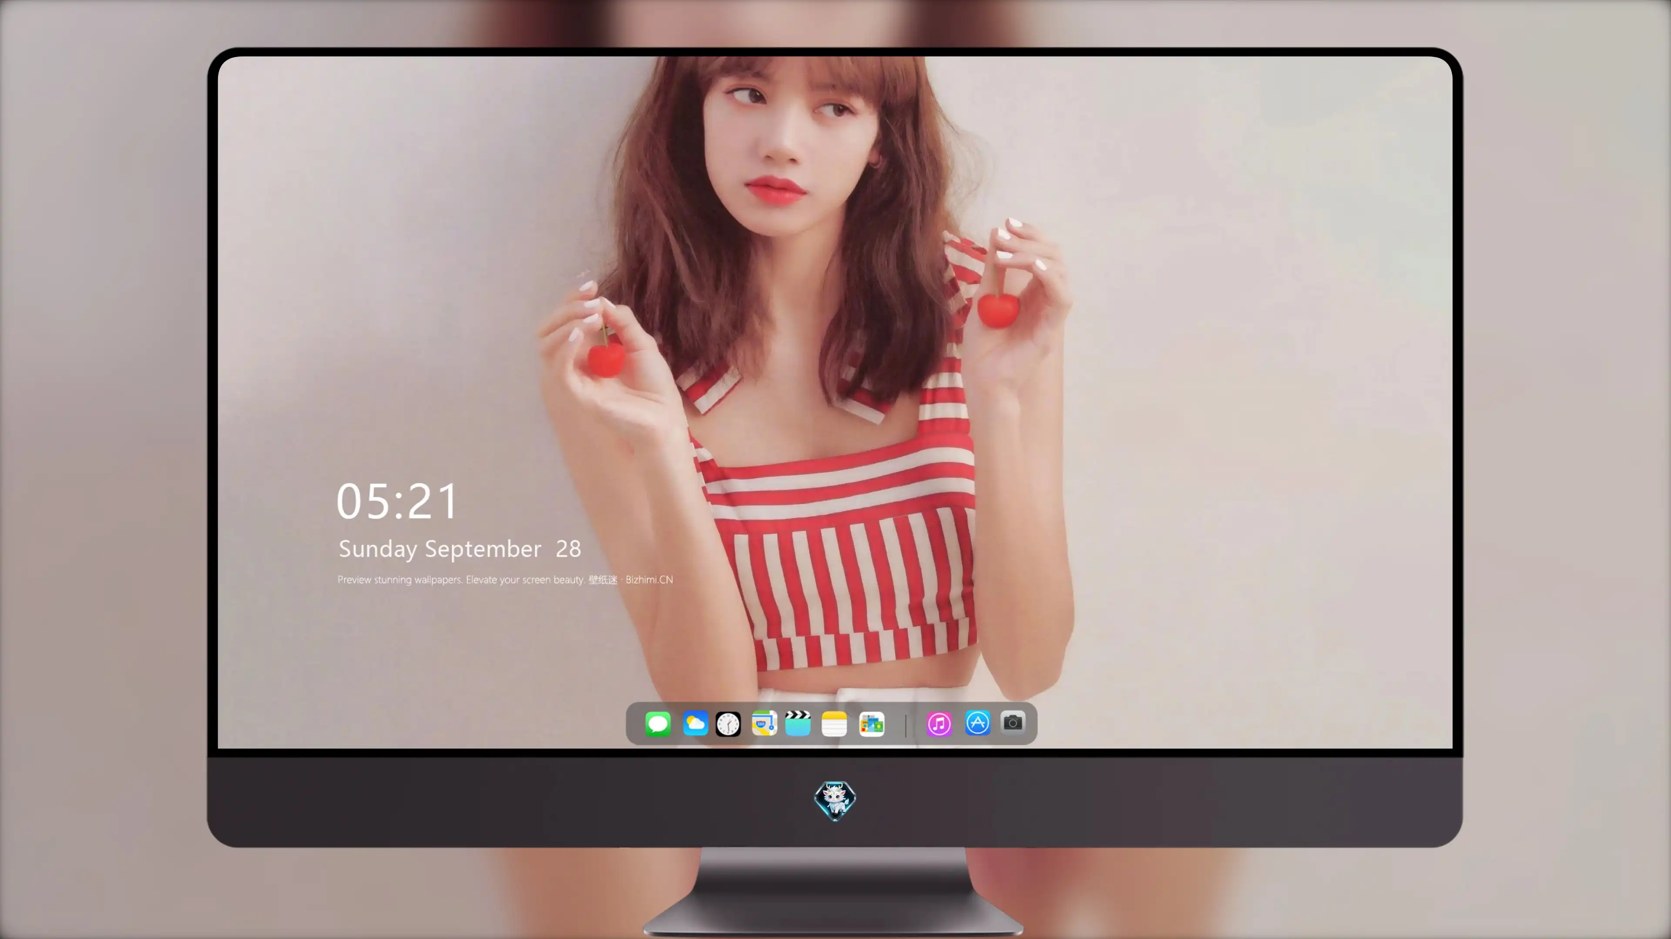Viewport: 1671px width, 939px height.
Task: Click the dragon logo badge on monitor chin
Action: (x=835, y=801)
